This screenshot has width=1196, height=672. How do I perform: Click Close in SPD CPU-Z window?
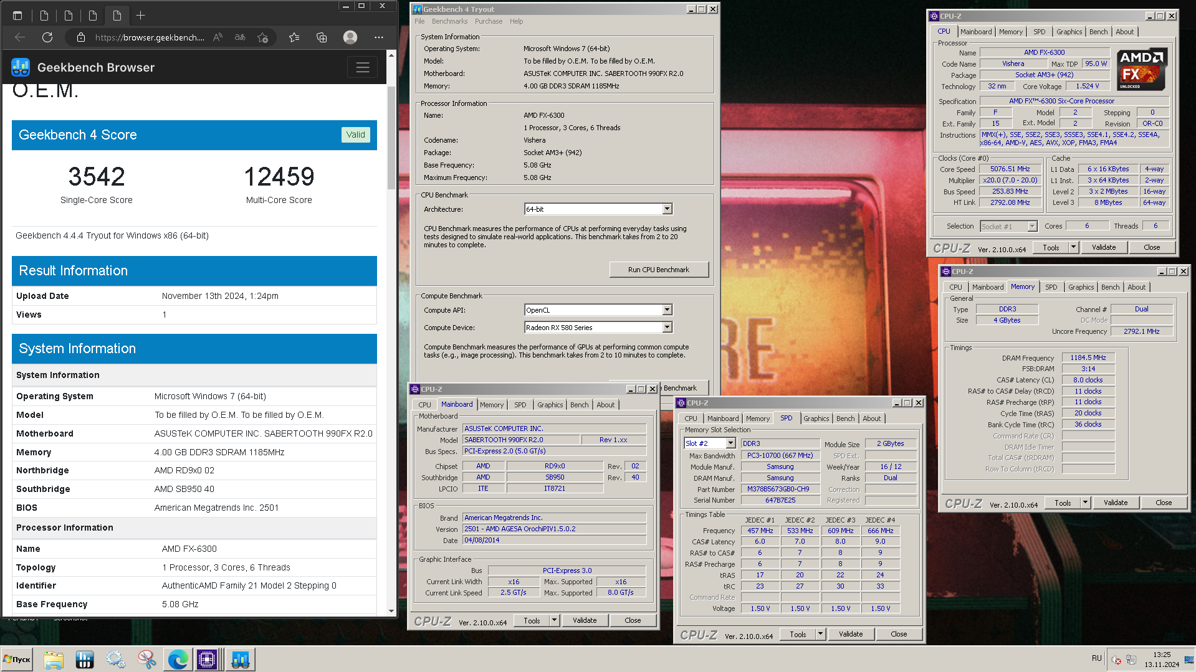click(x=898, y=634)
